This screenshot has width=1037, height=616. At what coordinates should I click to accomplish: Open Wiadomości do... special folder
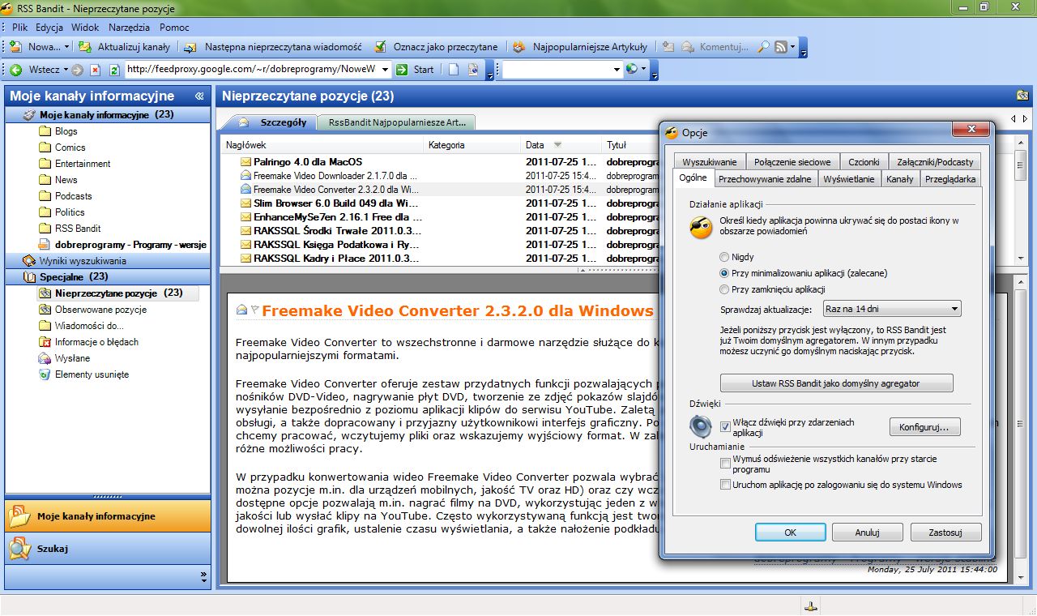tap(82, 326)
